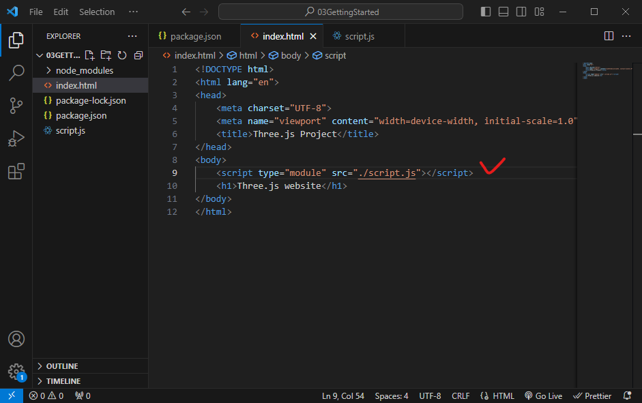Click the Prettier status bar item
This screenshot has width=642, height=403.
592,395
